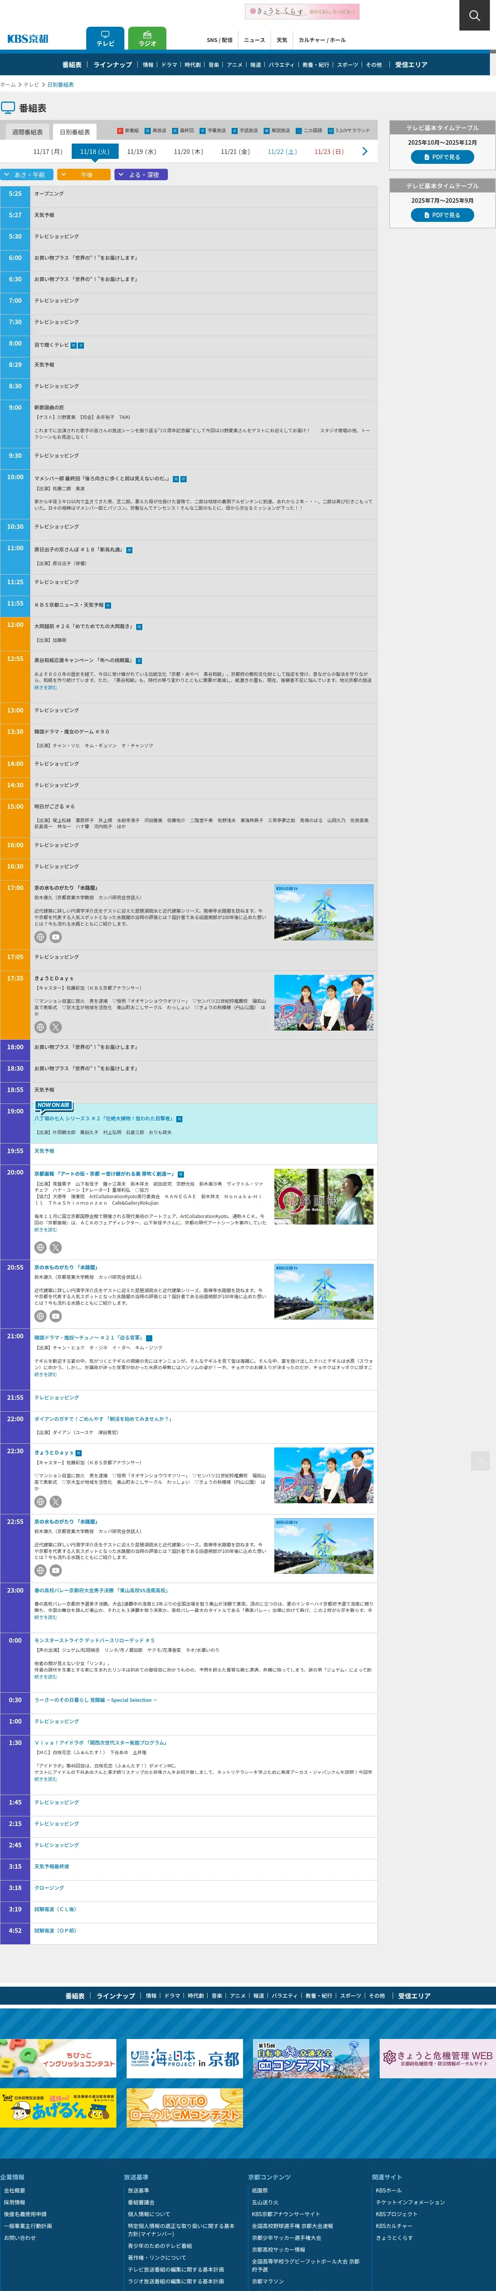Image resolution: width=496 pixels, height=2291 pixels.
Task: Switch to the テレビ tab
Action: coord(105,38)
